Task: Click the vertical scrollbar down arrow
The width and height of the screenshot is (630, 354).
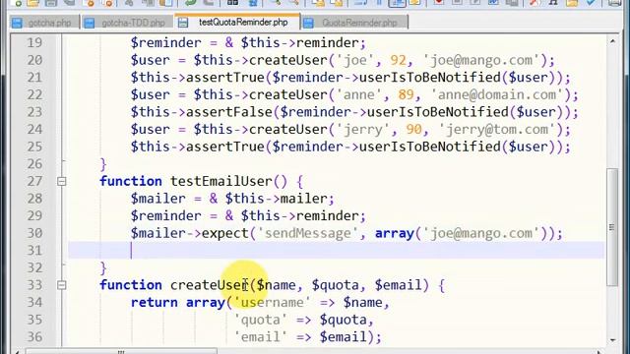Action: pos(612,339)
